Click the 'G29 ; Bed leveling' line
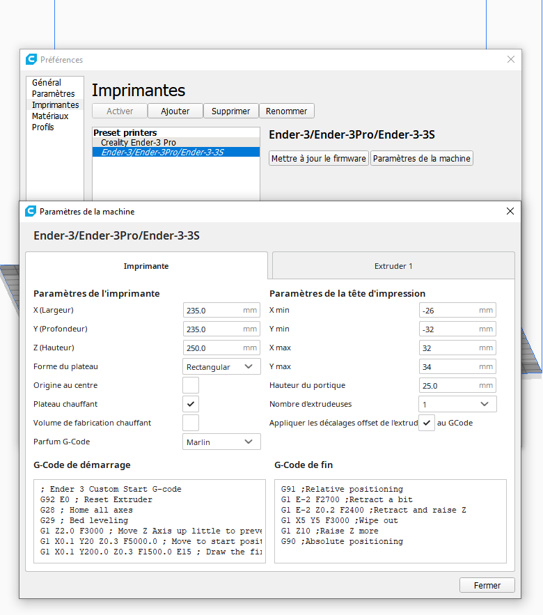The width and height of the screenshot is (543, 615). [84, 520]
